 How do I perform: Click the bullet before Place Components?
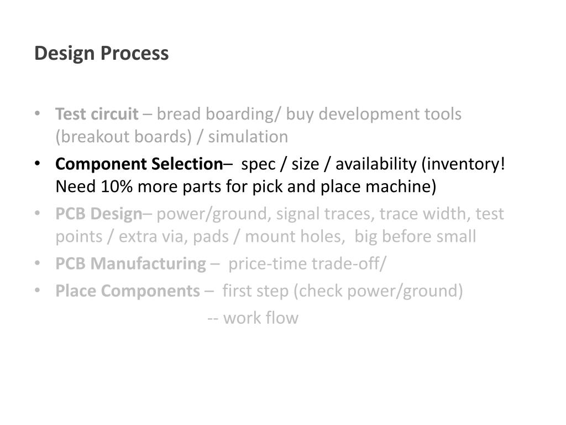click(x=37, y=291)
